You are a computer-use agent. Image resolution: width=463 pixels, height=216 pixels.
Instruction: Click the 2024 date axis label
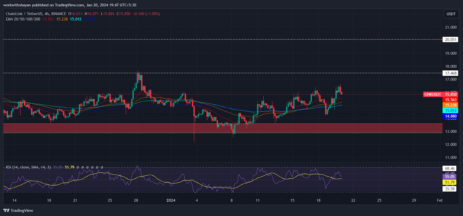point(171,200)
